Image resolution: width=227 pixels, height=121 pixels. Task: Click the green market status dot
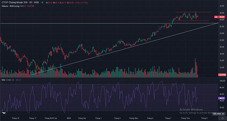42,3
